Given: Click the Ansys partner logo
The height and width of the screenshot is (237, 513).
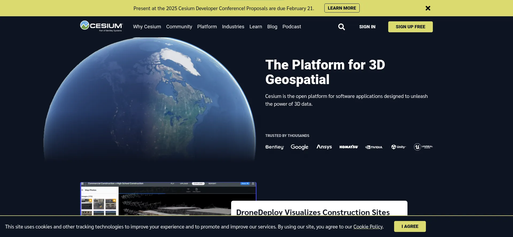Looking at the screenshot, I should coord(324,147).
